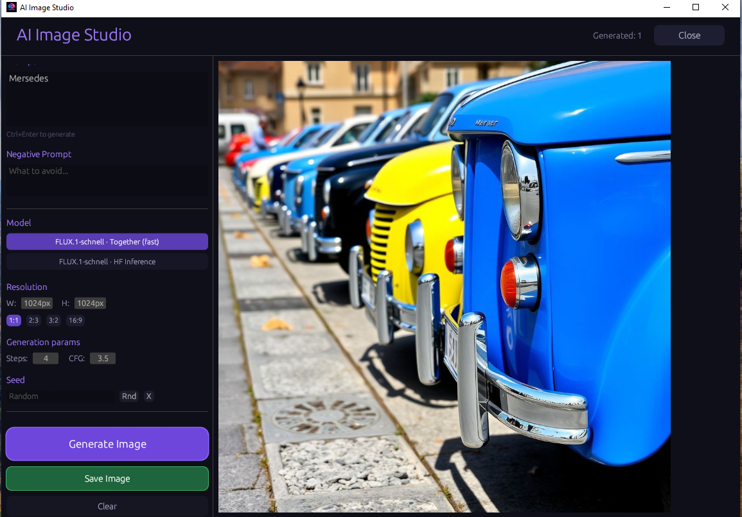Click the green Save Image button
Viewport: 742px width, 517px height.
[107, 479]
